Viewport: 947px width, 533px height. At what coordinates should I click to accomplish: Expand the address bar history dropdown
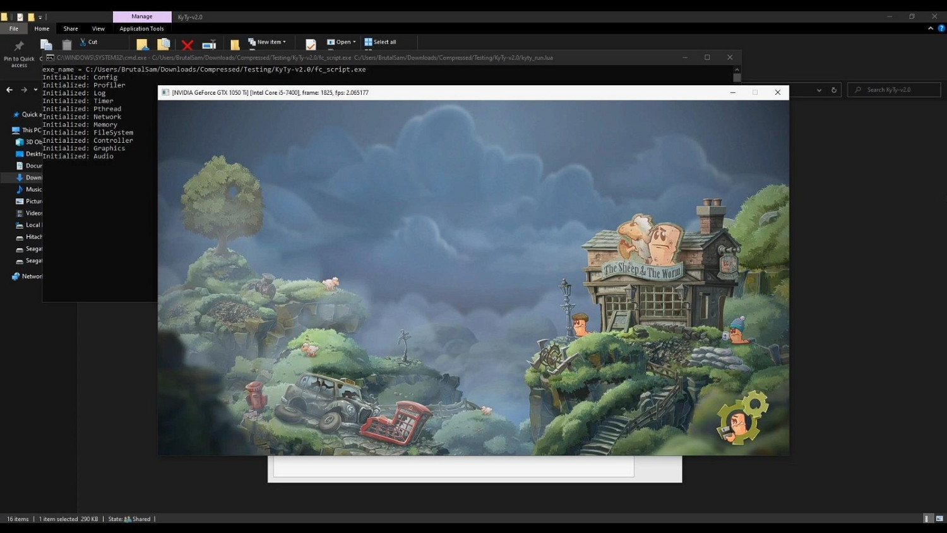pos(819,90)
